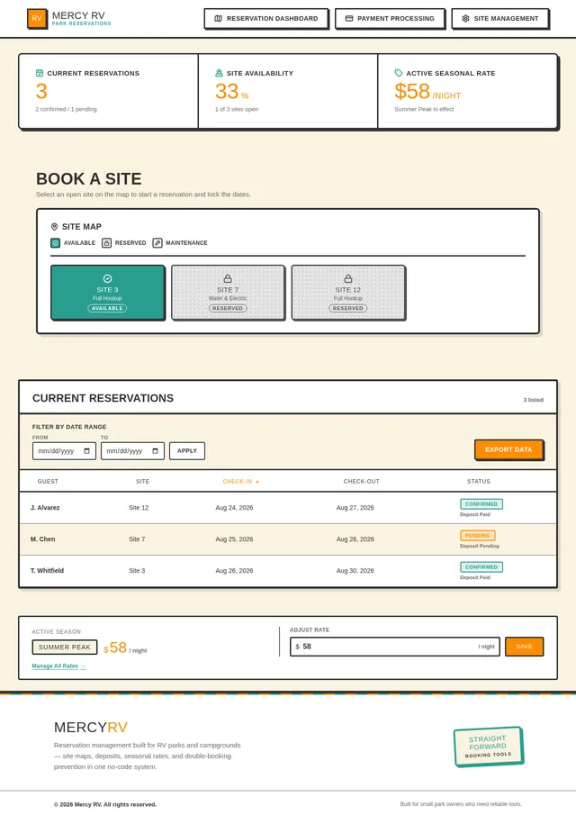Open the From date calendar picker icon
Screen dimensions: 576x824
pos(87,451)
